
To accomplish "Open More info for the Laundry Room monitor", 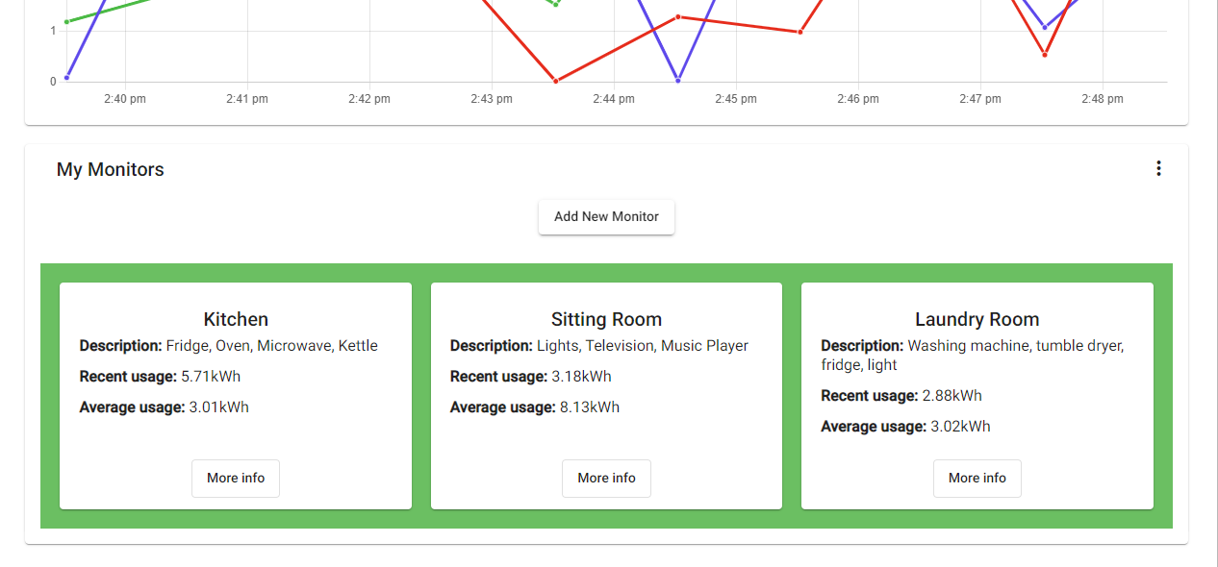I will coord(977,479).
